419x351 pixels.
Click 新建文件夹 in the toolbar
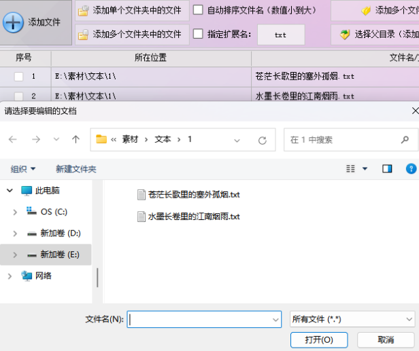coord(76,169)
